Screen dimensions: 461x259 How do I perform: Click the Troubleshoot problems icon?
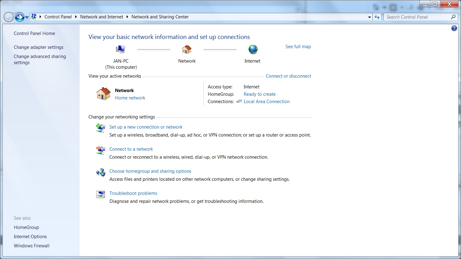(x=100, y=194)
